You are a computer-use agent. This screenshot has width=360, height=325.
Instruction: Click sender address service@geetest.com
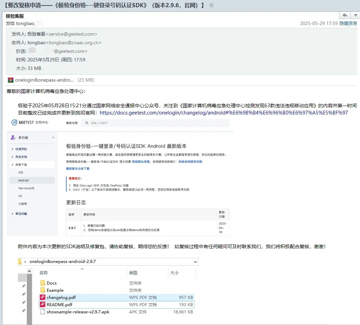pyautogui.click(x=71, y=34)
